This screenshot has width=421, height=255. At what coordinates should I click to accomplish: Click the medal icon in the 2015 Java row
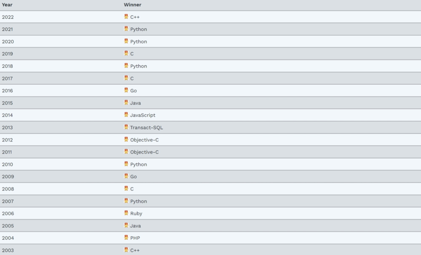point(126,102)
